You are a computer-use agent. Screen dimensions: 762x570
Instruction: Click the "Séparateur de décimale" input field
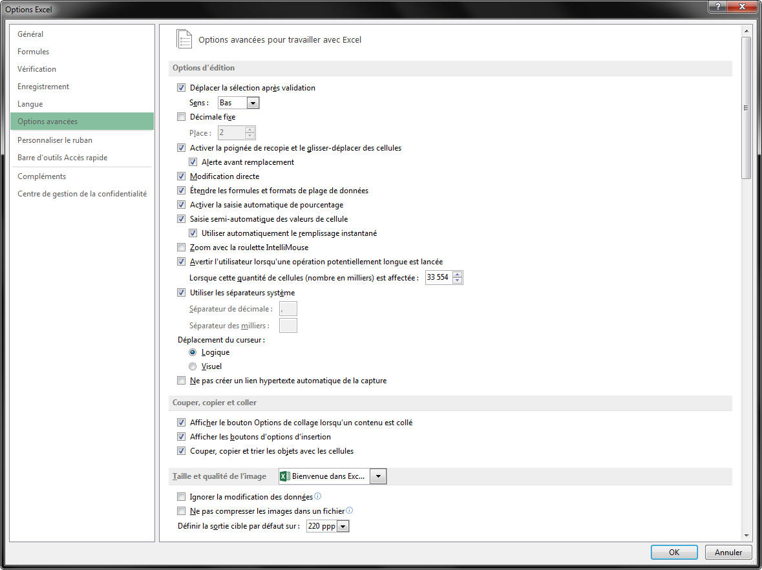coord(288,308)
